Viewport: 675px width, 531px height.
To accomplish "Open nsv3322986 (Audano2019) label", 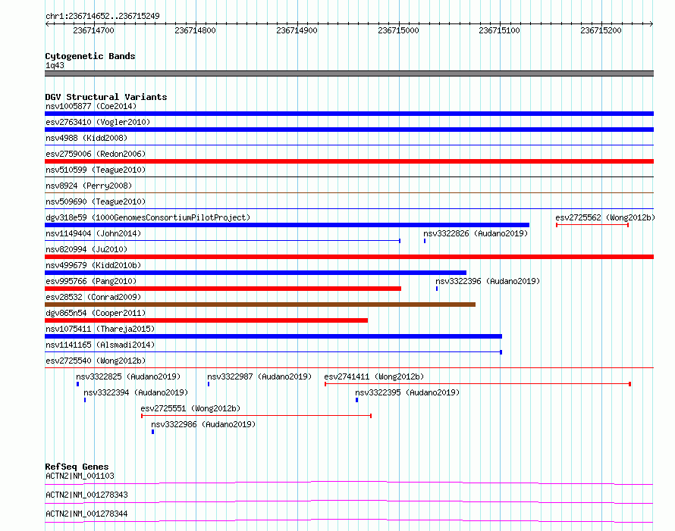I will pos(203,424).
